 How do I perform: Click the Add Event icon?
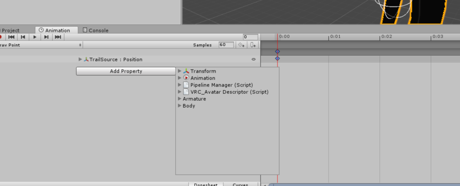tap(253, 45)
